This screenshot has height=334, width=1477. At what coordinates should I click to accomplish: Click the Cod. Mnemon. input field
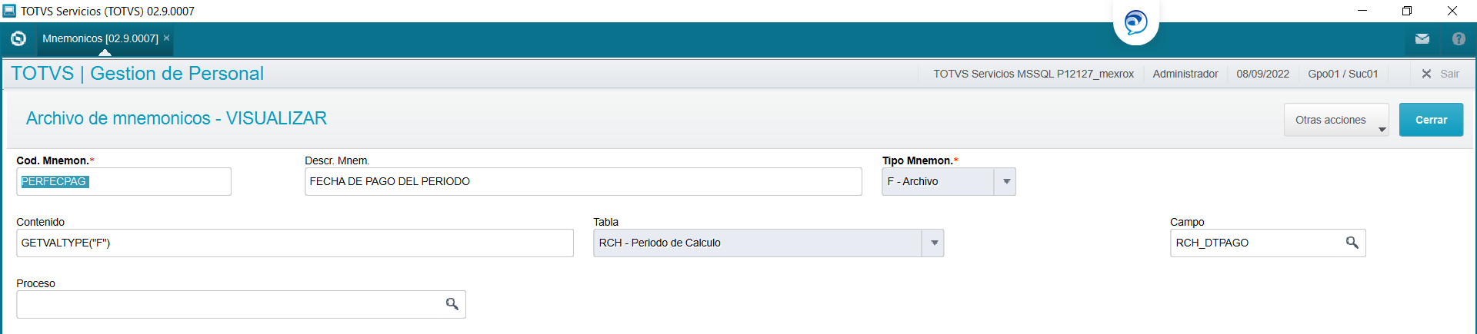pyautogui.click(x=124, y=181)
